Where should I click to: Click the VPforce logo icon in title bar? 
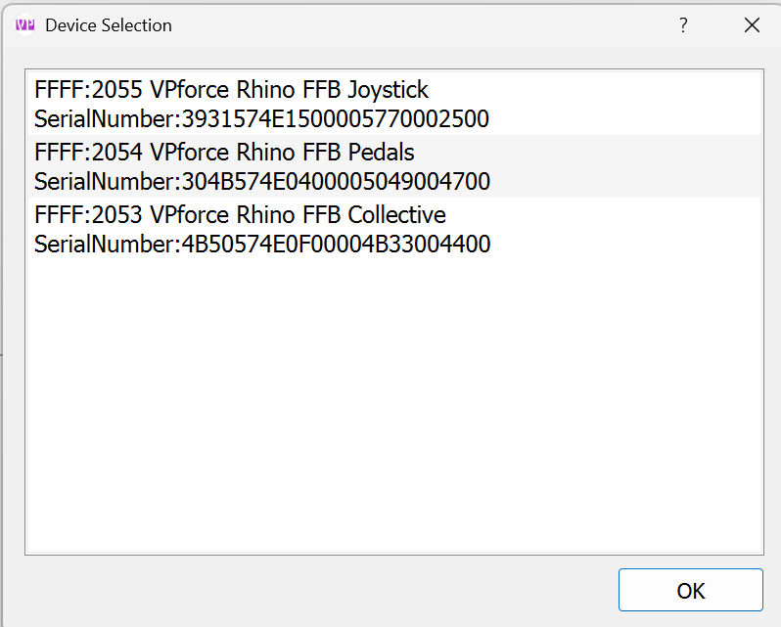(x=25, y=25)
